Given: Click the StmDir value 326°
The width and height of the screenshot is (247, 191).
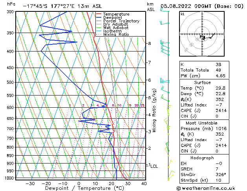Looking at the screenshot, I should coord(221,174).
